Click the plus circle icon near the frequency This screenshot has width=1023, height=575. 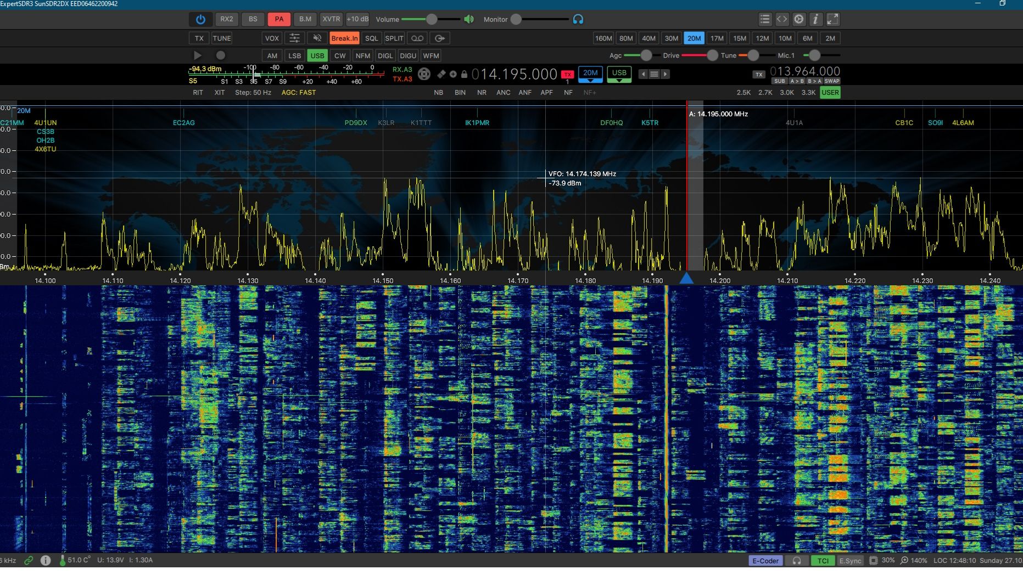point(453,74)
